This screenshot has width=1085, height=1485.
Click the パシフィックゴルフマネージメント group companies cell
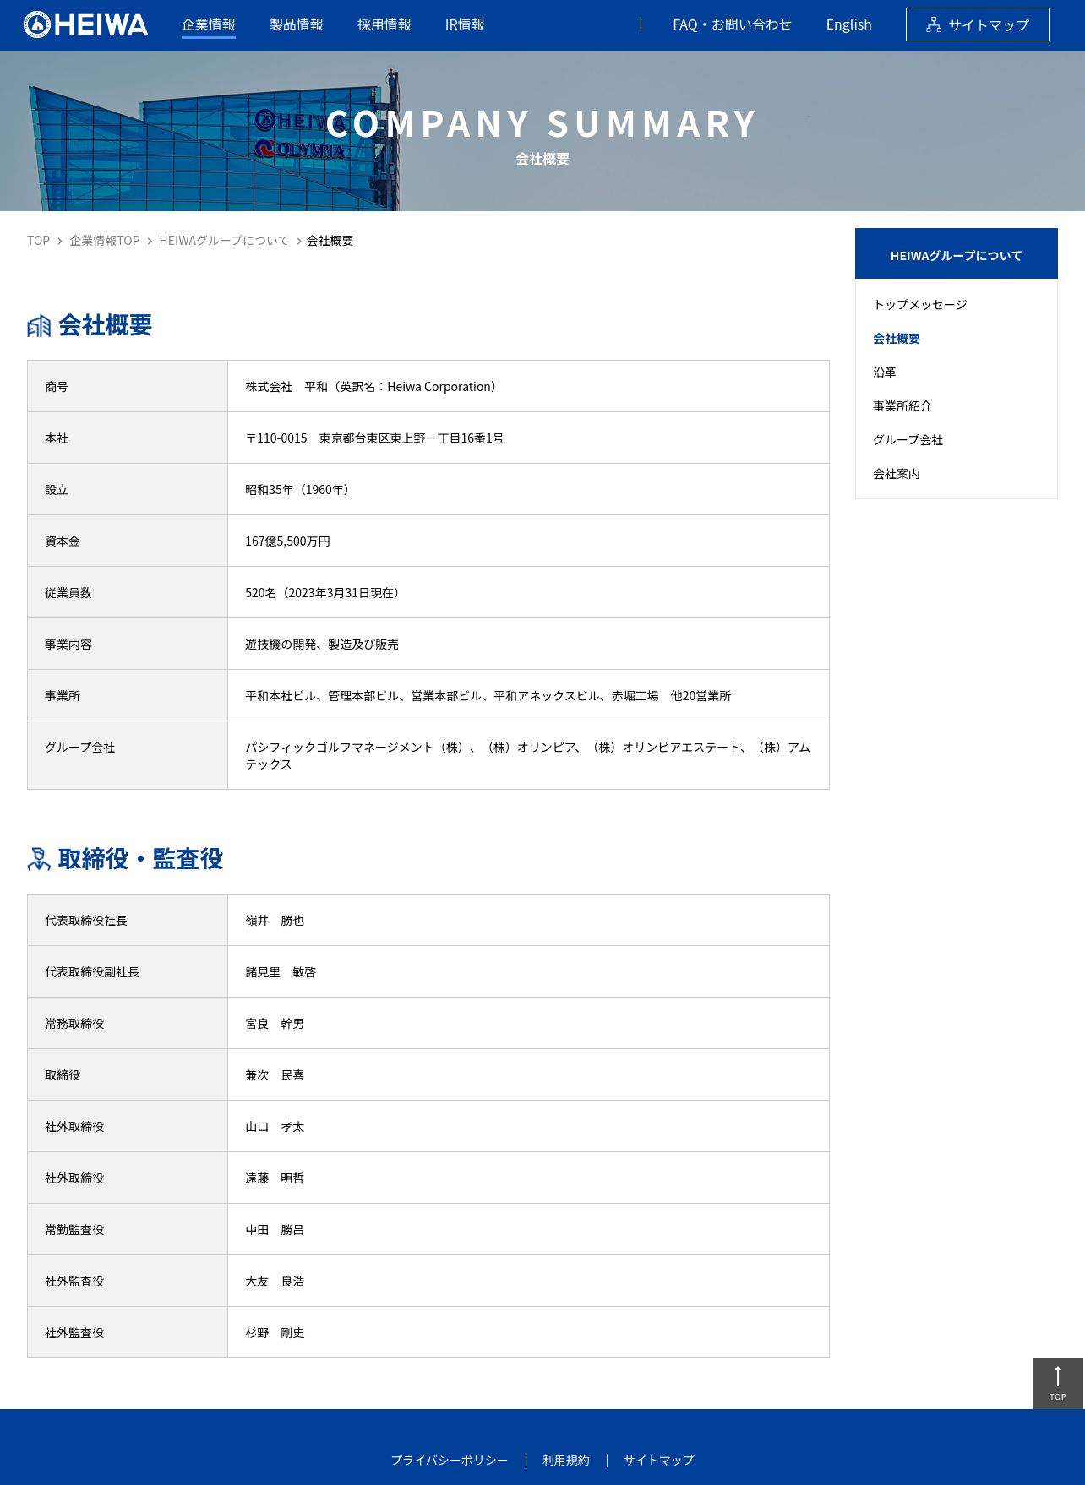[x=529, y=755]
